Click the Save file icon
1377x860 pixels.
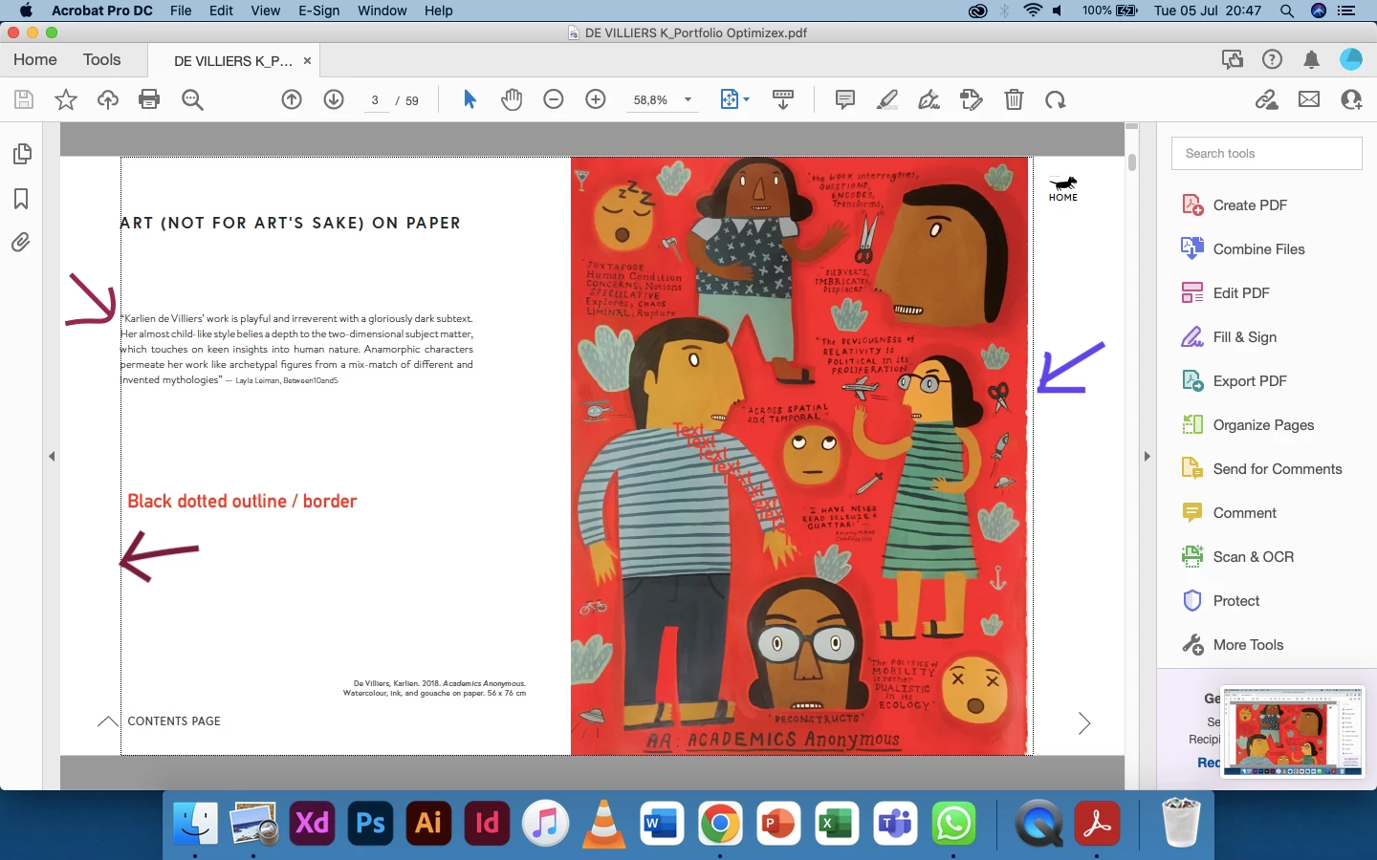click(24, 99)
